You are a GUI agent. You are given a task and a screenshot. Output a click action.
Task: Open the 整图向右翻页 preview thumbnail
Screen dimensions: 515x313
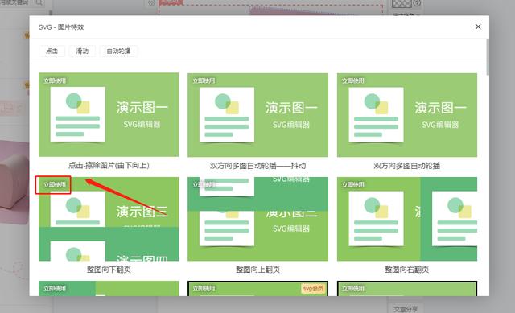[x=407, y=219]
